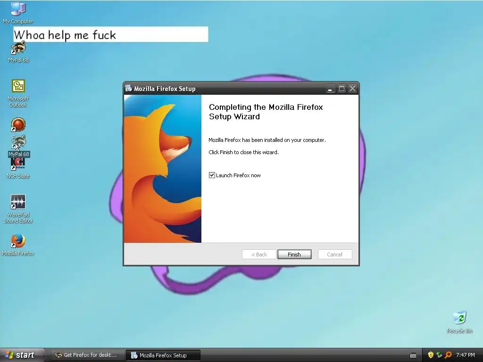This screenshot has height=362, width=483.
Task: Click the 'Click Finish to close this wizard.' text
Action: 244,152
